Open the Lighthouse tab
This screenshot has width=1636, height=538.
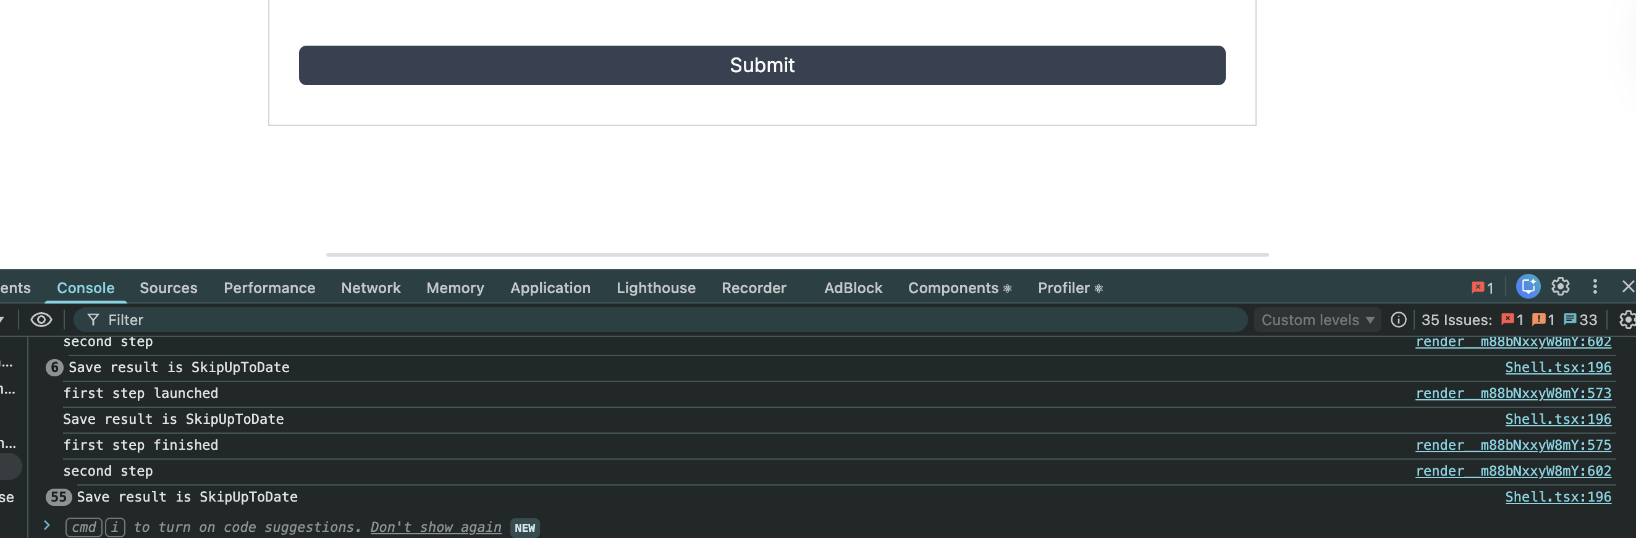(656, 288)
